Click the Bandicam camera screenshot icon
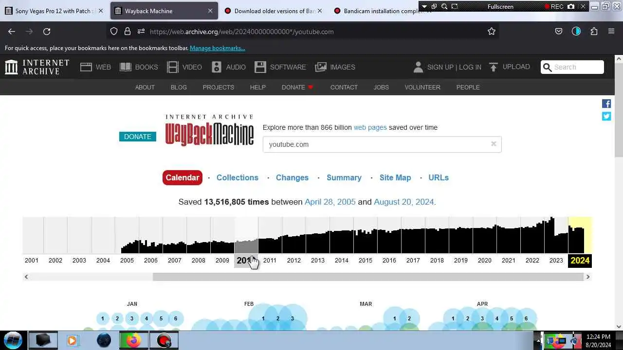The height and width of the screenshot is (350, 623). [571, 7]
